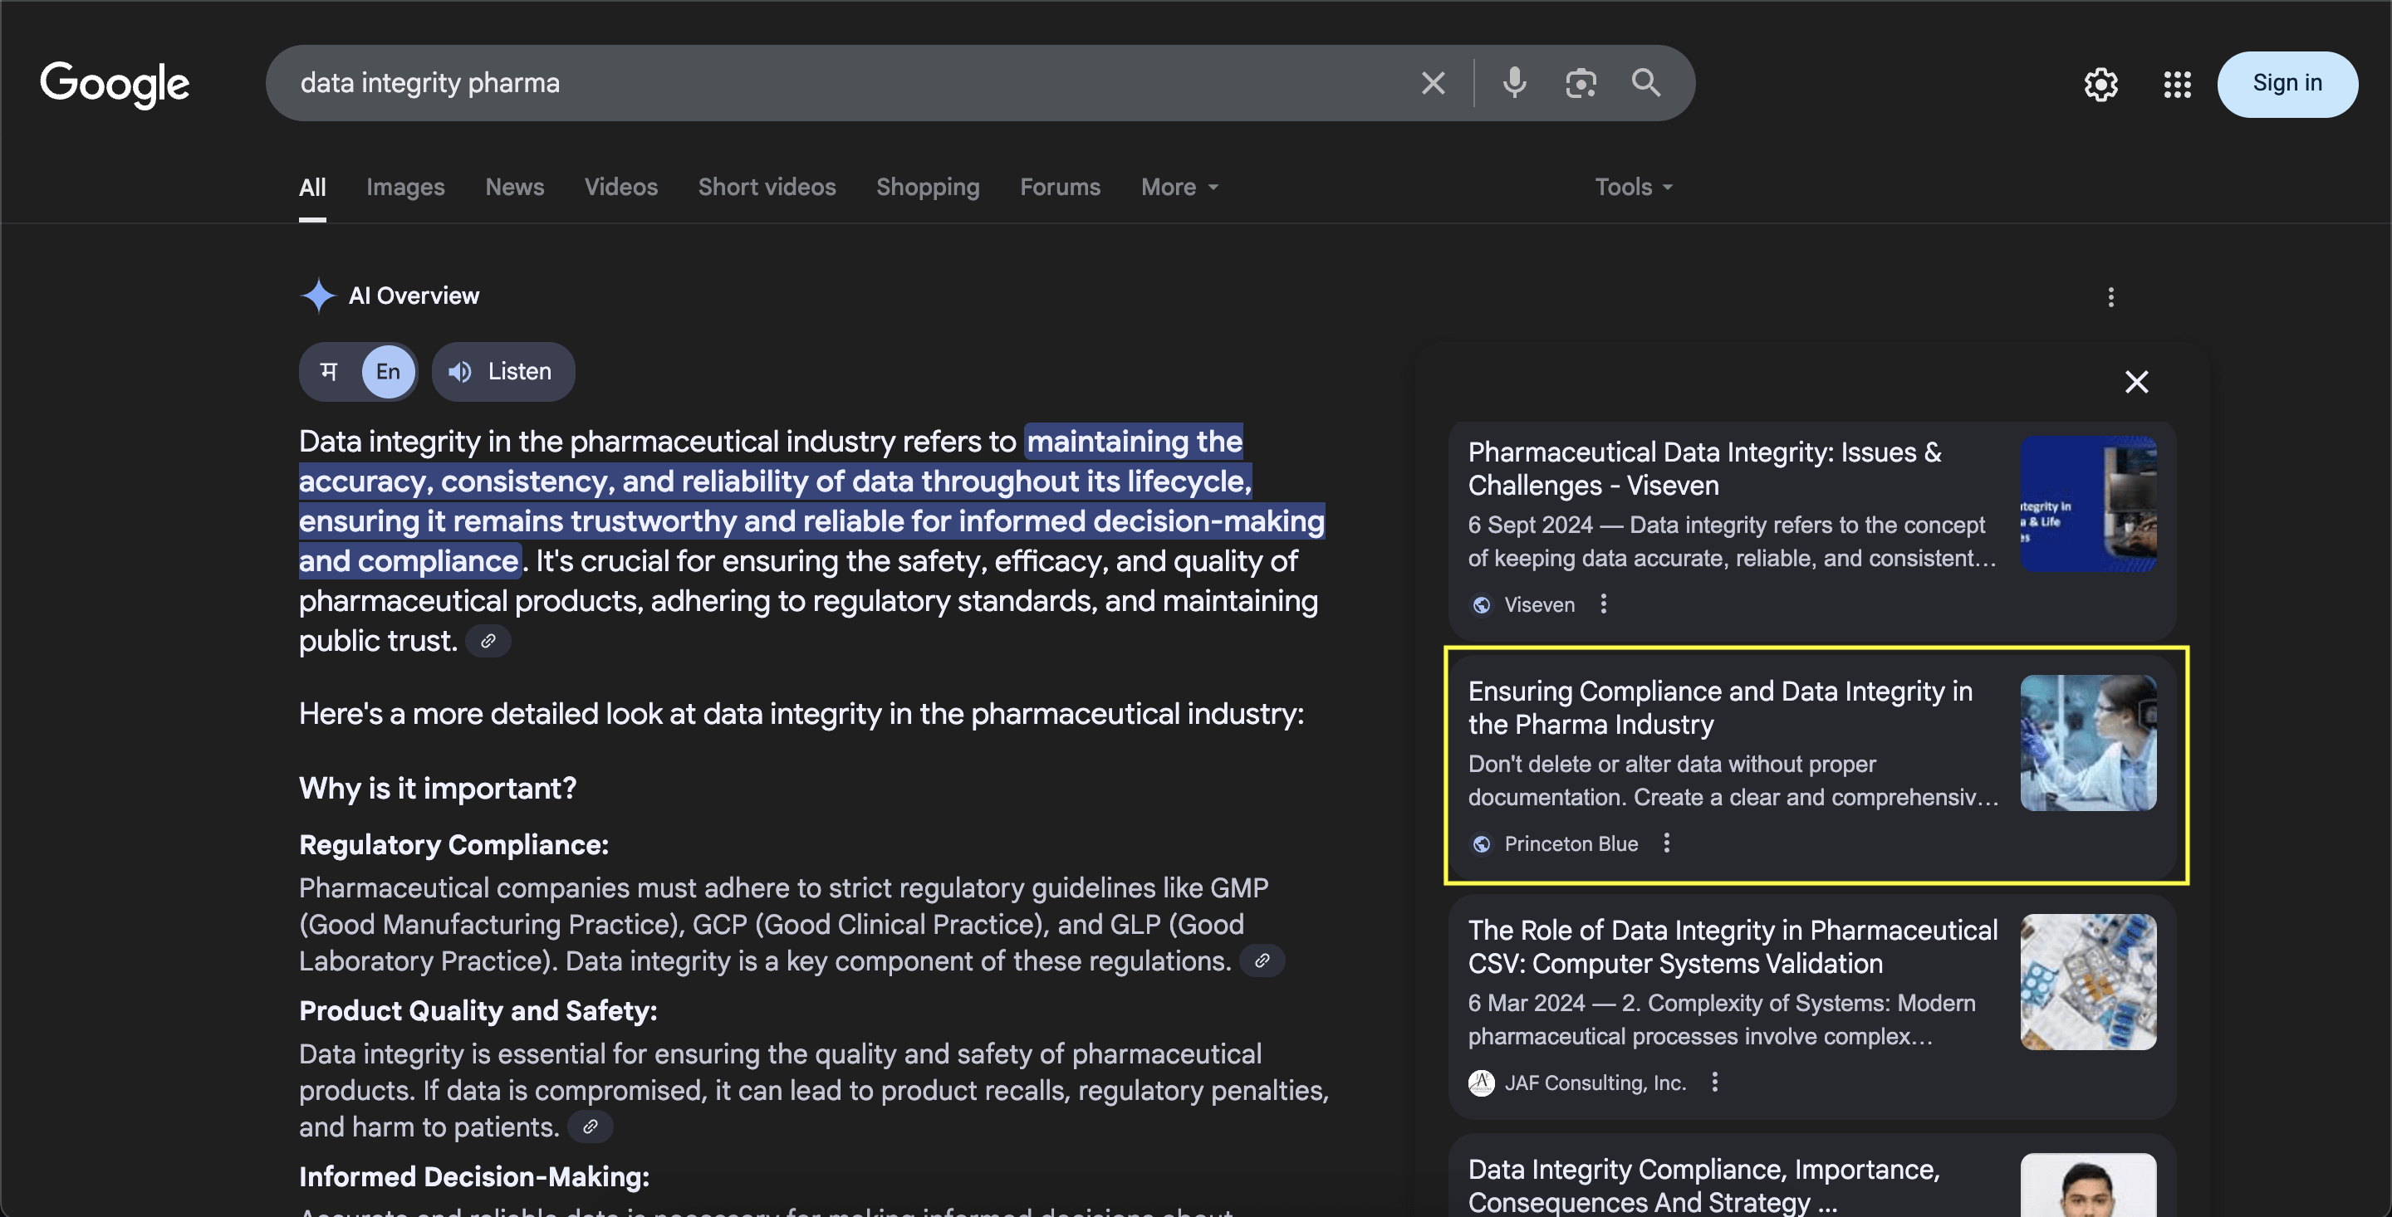
Task: Click "Here's a more detailed look" sentence
Action: [x=801, y=714]
